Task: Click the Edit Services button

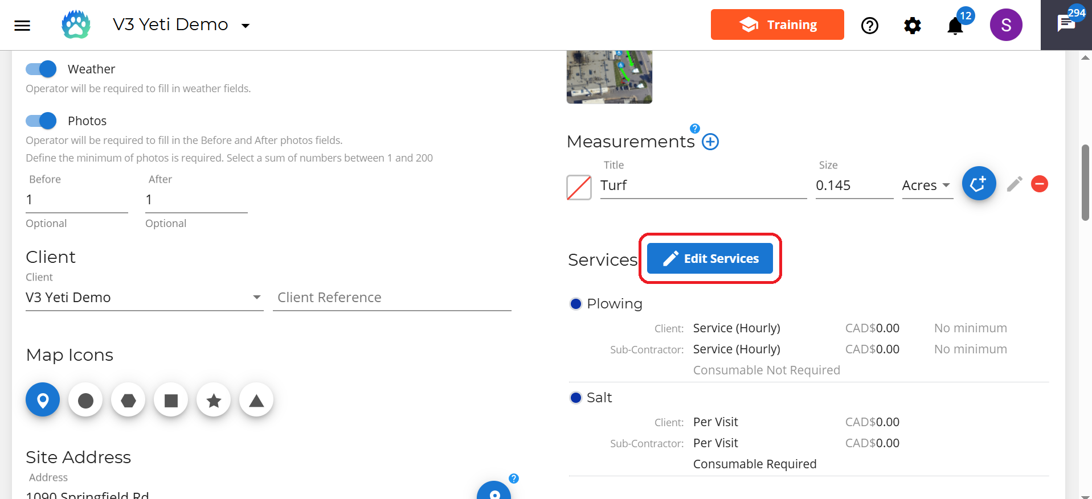Action: click(710, 259)
